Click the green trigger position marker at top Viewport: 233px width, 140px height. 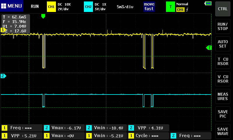pyautogui.click(x=43, y=16)
